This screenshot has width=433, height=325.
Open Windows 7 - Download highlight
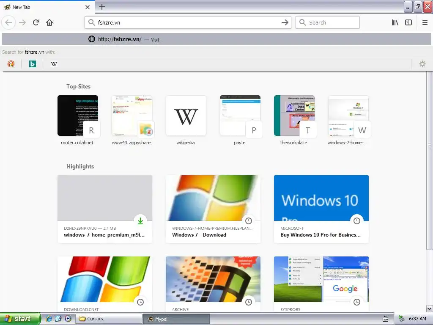pos(213,209)
